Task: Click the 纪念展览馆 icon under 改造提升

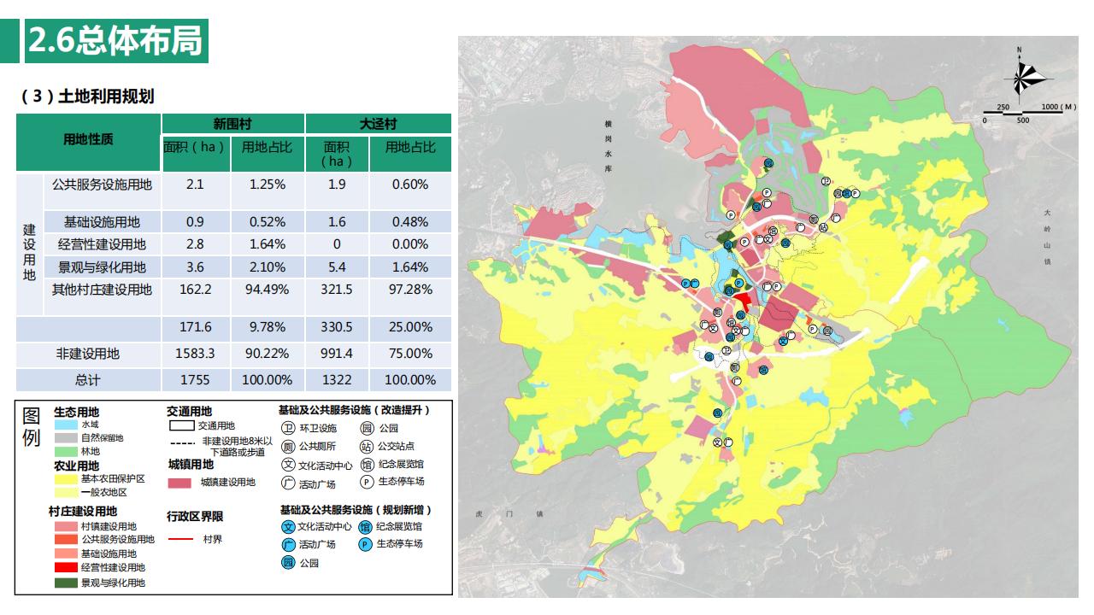Action: (367, 465)
